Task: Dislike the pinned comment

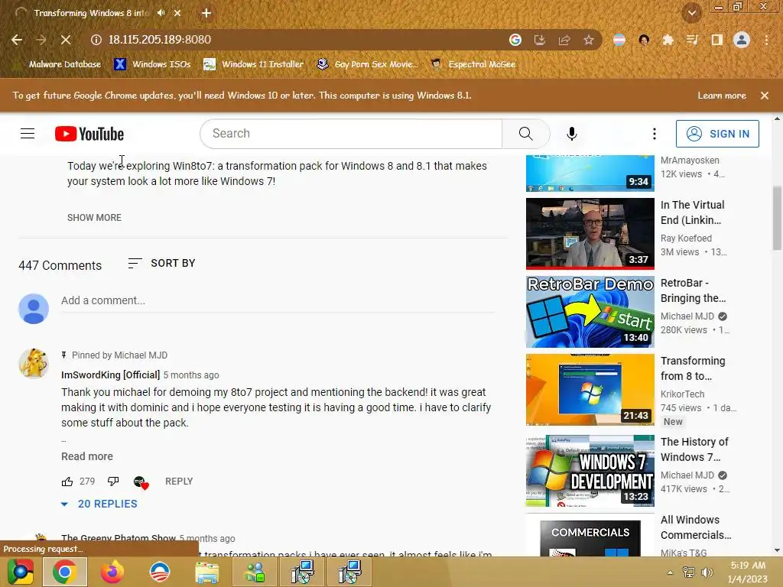Action: (113, 482)
